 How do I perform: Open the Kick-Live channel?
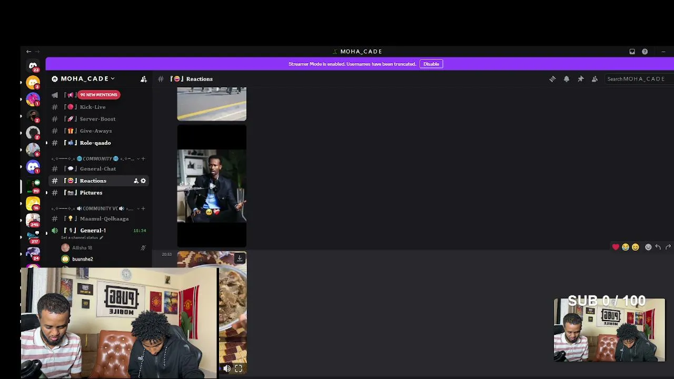coord(99,107)
